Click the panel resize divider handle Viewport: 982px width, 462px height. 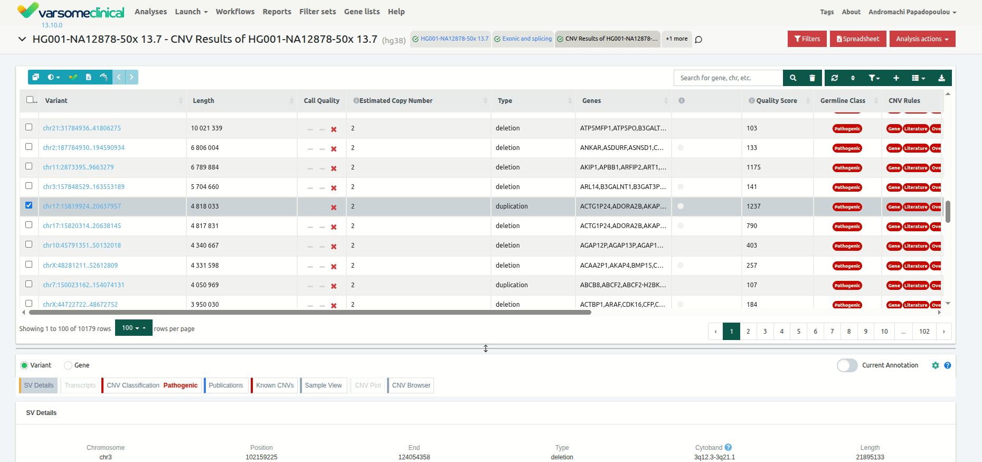pos(486,348)
